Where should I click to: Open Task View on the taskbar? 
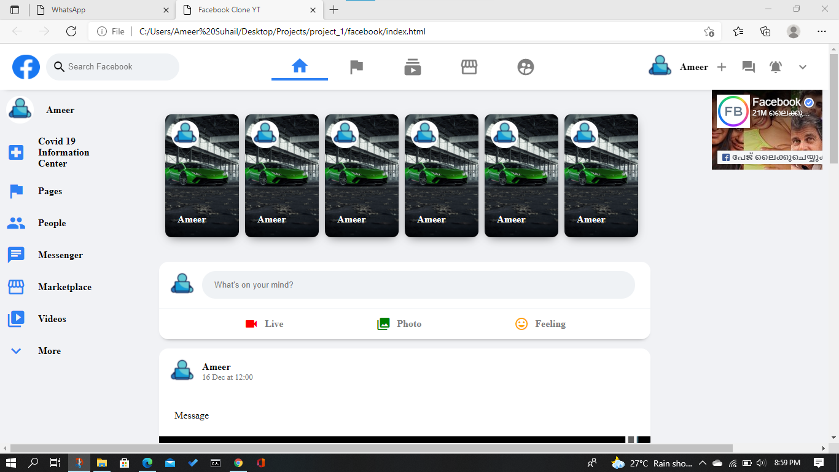(55, 463)
